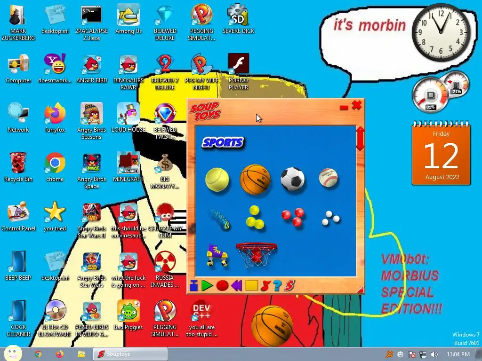Select the Control Panel desktop icon
This screenshot has width=482, height=361.
[x=18, y=216]
